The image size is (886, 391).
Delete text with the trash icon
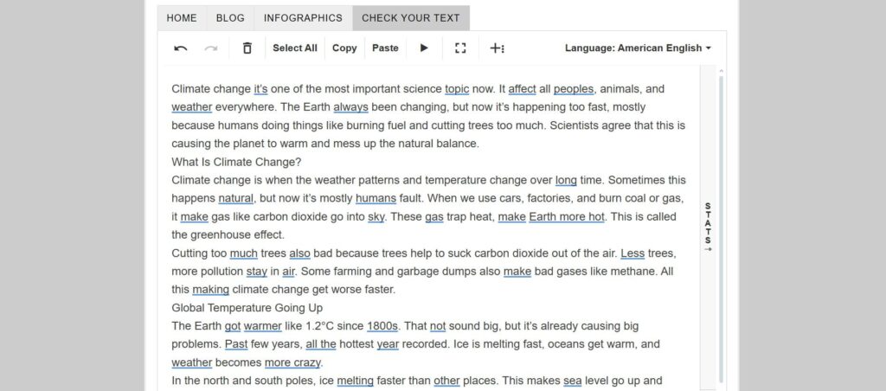pos(247,48)
